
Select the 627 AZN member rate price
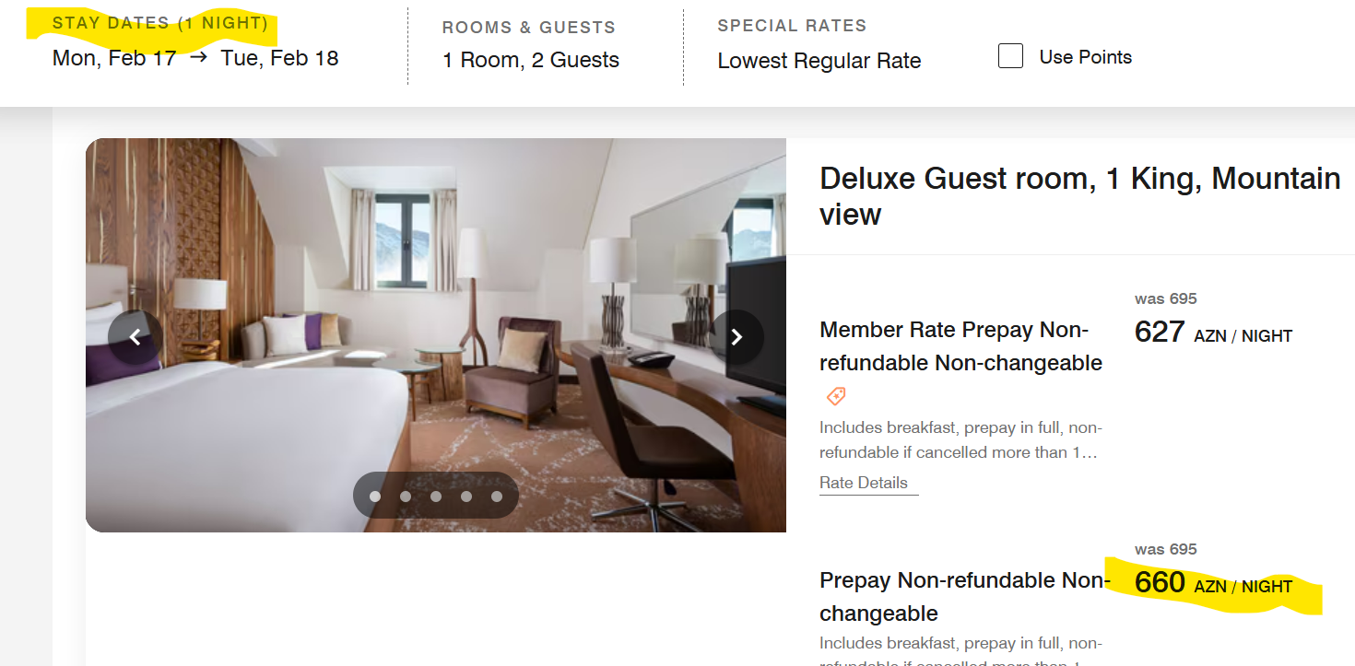(1213, 332)
